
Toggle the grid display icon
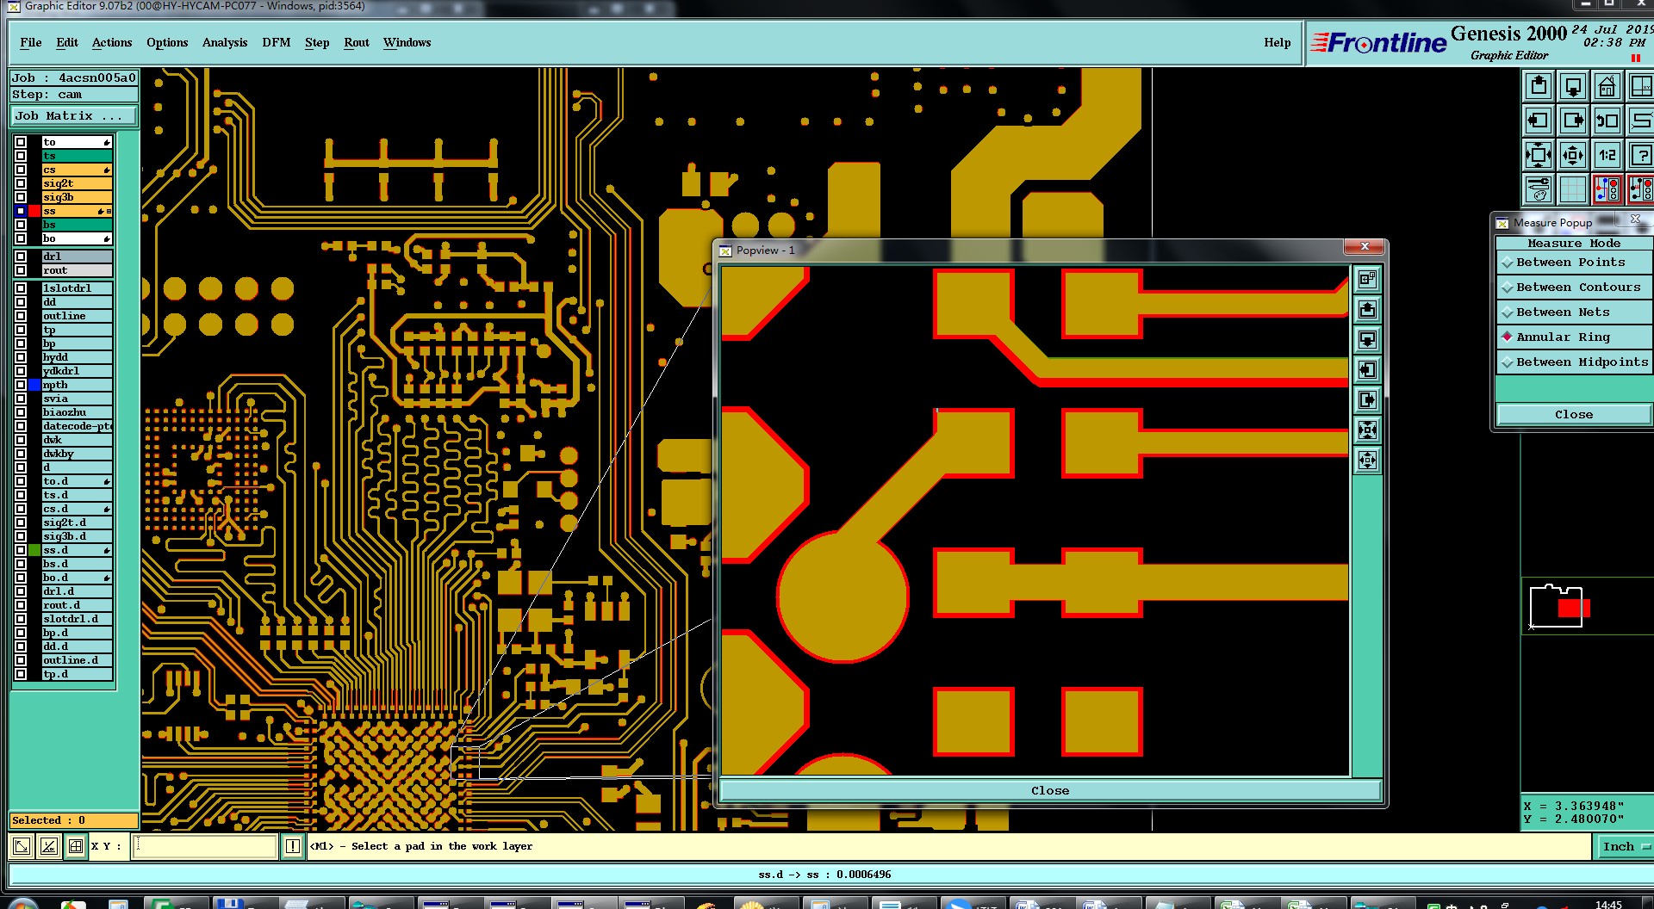tap(1573, 189)
